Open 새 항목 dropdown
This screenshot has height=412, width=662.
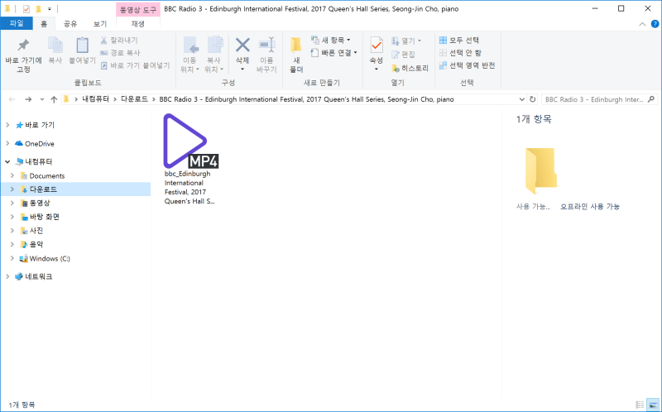pyautogui.click(x=331, y=40)
